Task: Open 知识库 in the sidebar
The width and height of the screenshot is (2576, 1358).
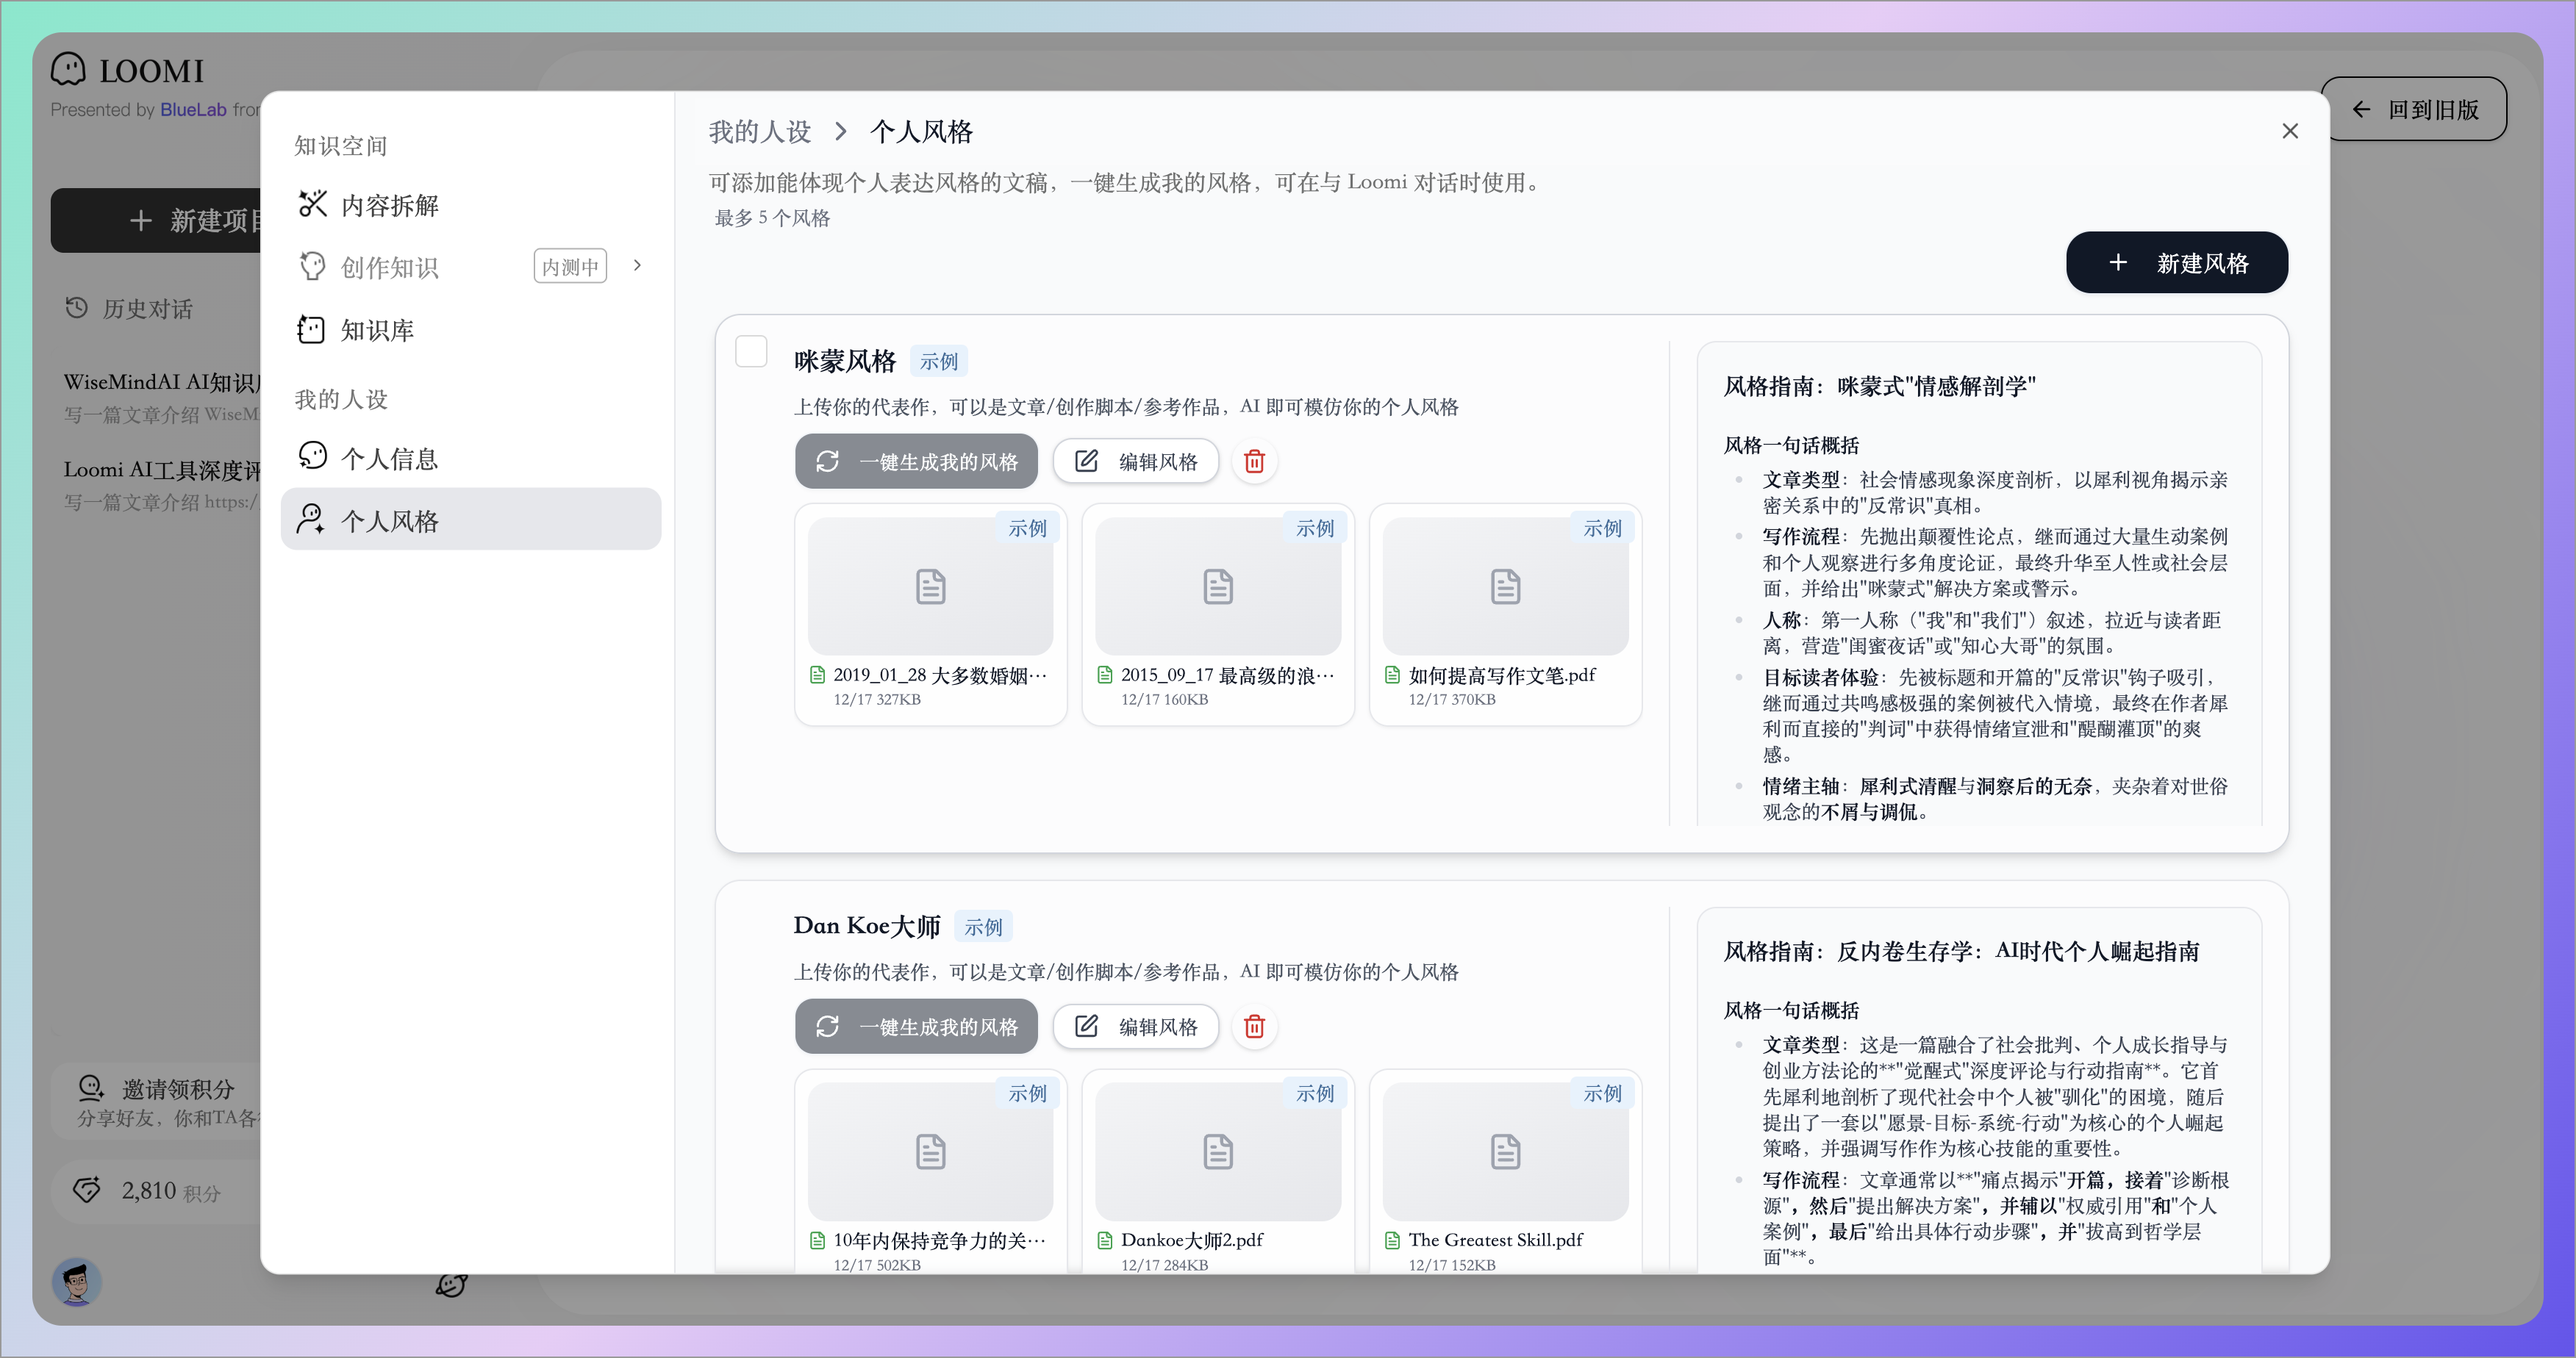Action: tap(376, 330)
